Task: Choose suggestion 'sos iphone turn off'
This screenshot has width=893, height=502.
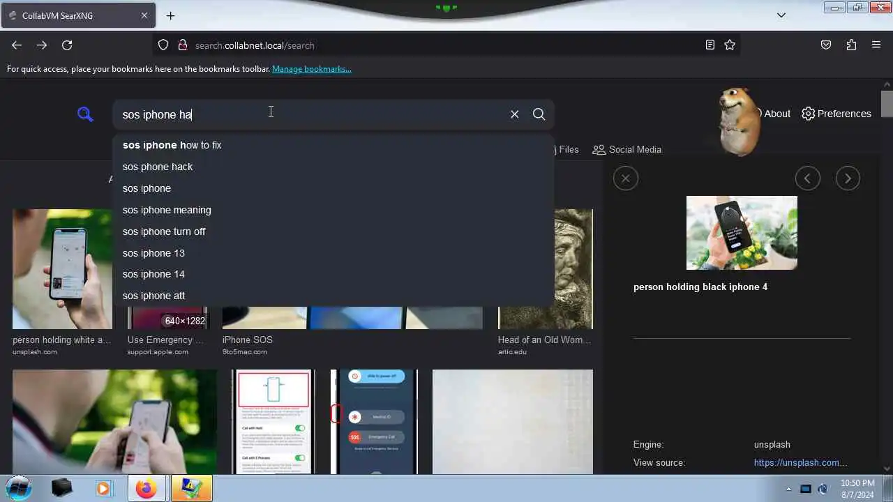Action: 333,231
